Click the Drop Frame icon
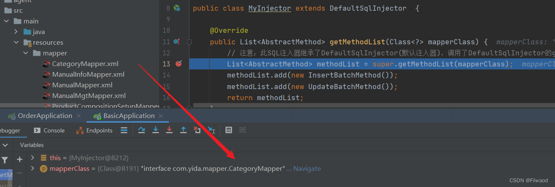Viewport: 555px width, 187px height. point(197,130)
